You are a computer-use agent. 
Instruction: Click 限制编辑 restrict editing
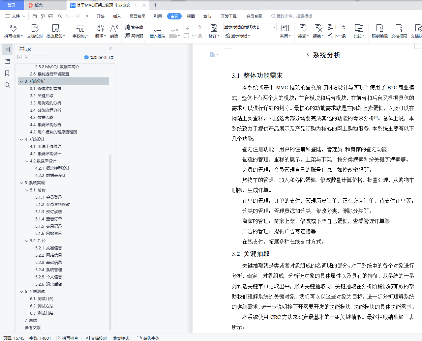(x=380, y=31)
